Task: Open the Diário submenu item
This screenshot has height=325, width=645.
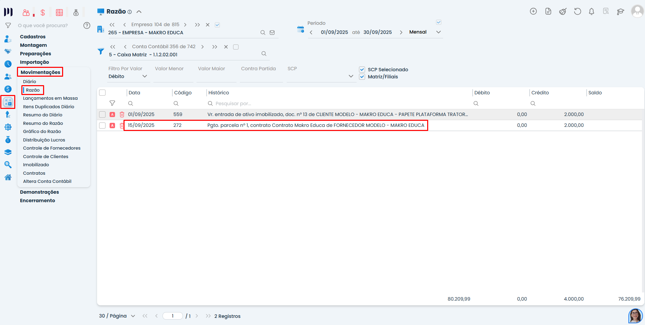Action: coord(30,81)
